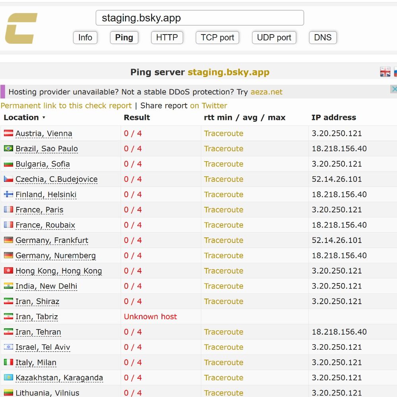Click the flag next to Iran, Tabriz

(x=8, y=316)
